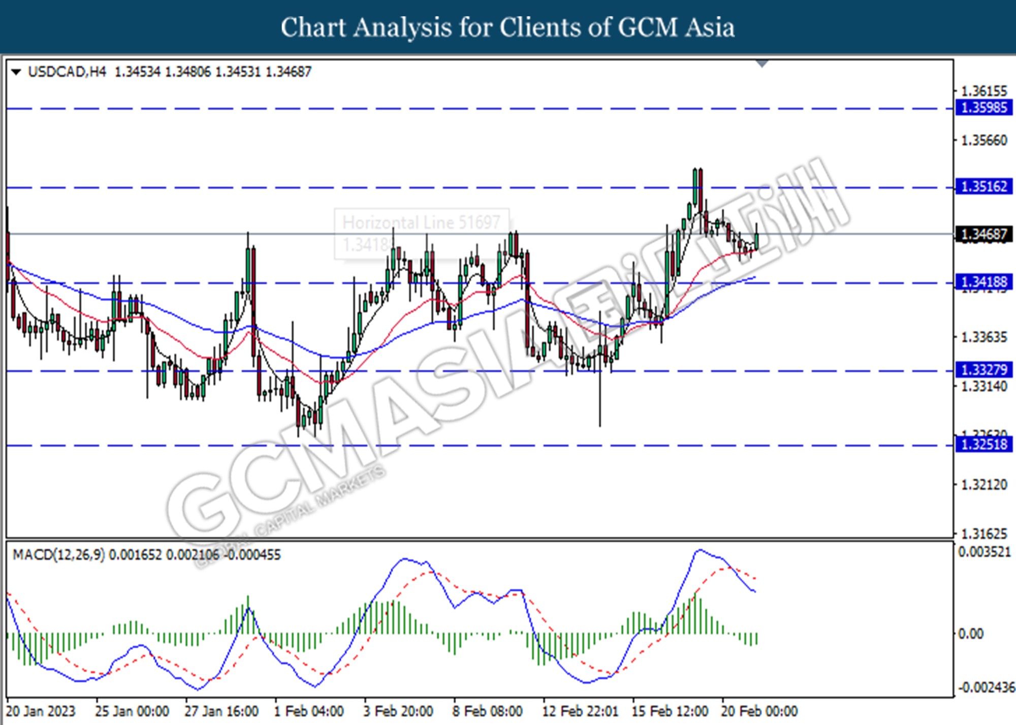Viewport: 1016px width, 725px height.
Task: Select the 1.33279 horizontal line price label
Action: click(984, 369)
